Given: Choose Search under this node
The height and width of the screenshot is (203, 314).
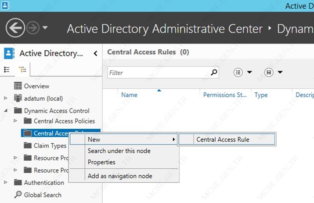Looking at the screenshot, I should tap(119, 151).
